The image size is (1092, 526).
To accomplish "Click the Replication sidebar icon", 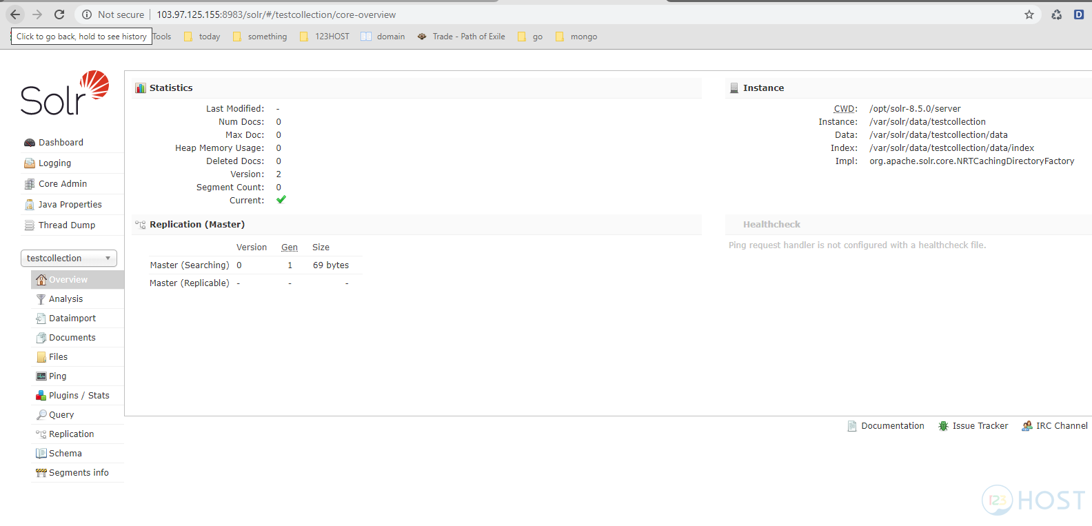I will [x=41, y=434].
